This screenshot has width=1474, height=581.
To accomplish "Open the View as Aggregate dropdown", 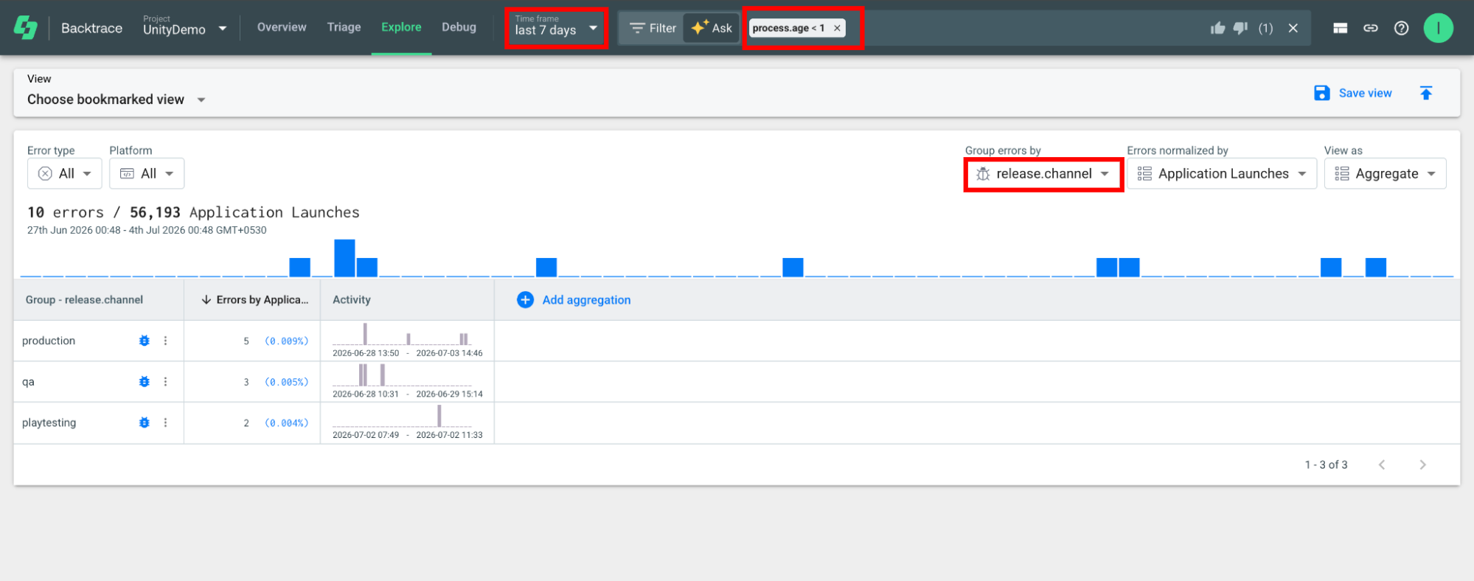I will point(1386,173).
